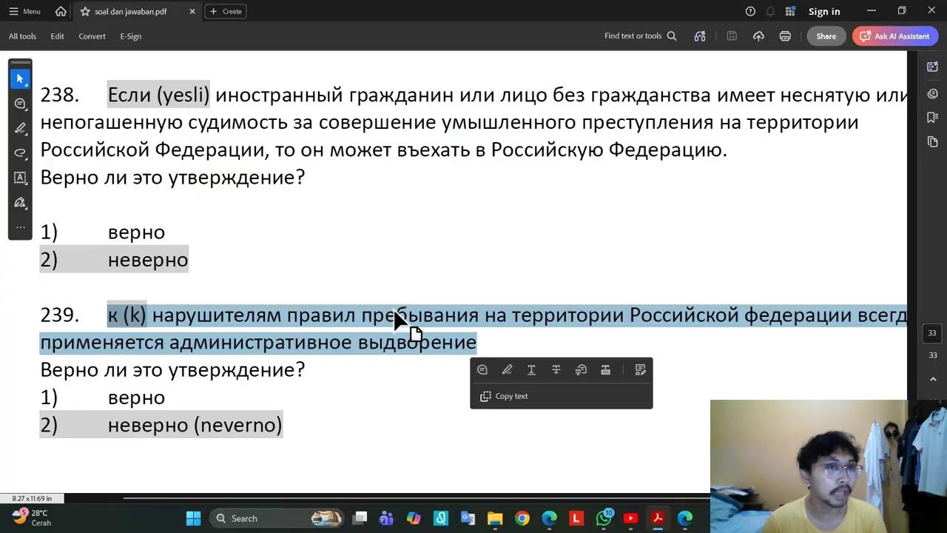Click the current page number 33 box
Viewport: 947px width, 533px height.
point(932,333)
